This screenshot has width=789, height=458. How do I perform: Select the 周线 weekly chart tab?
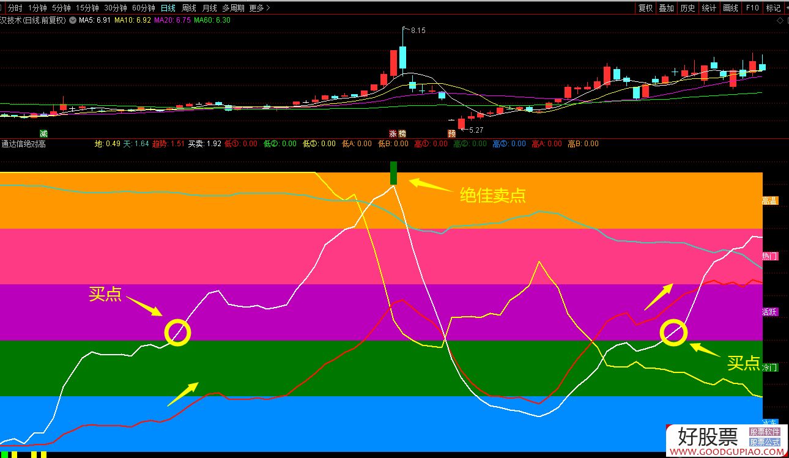(x=189, y=8)
